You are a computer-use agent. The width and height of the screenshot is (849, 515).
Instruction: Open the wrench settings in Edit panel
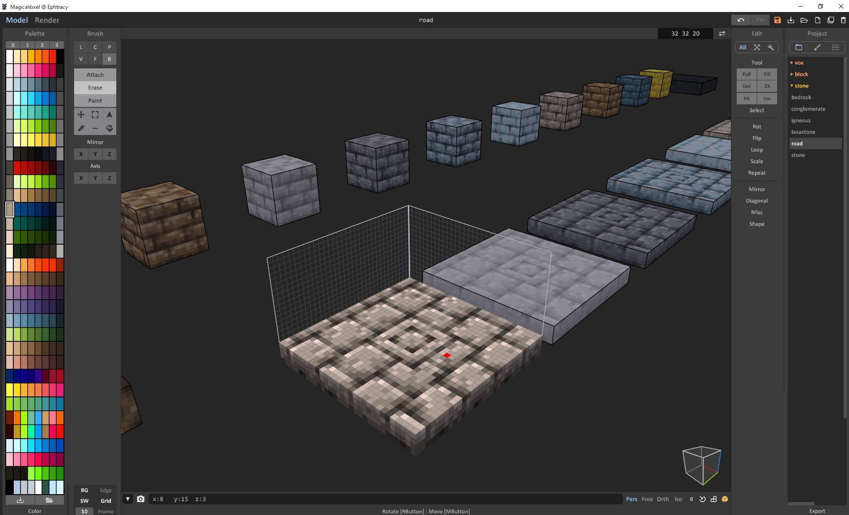pyautogui.click(x=771, y=48)
